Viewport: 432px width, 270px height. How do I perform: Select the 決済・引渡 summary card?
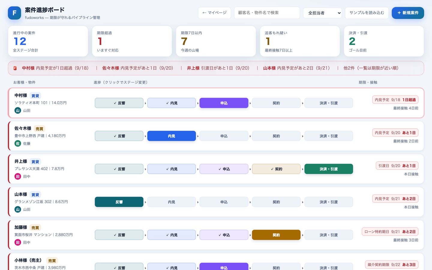click(384, 41)
